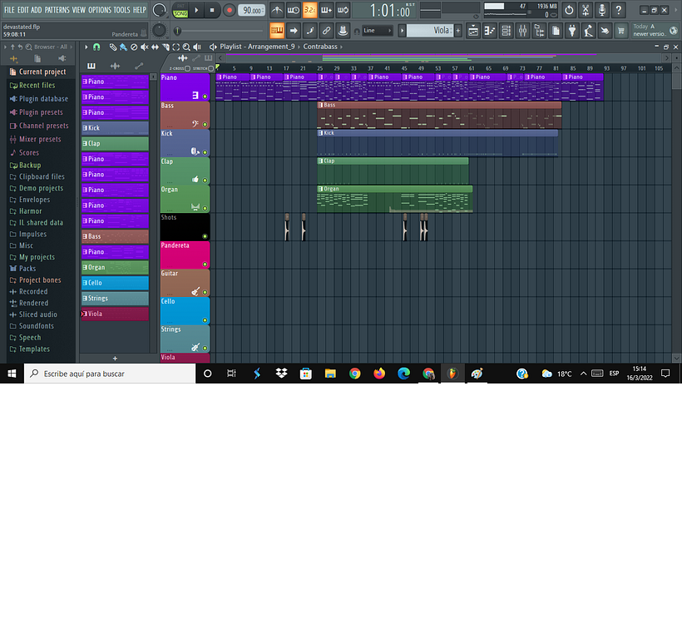Image resolution: width=682 pixels, height=619 pixels.
Task: Switch the PAT/SONG mode toggle
Action: (180, 11)
